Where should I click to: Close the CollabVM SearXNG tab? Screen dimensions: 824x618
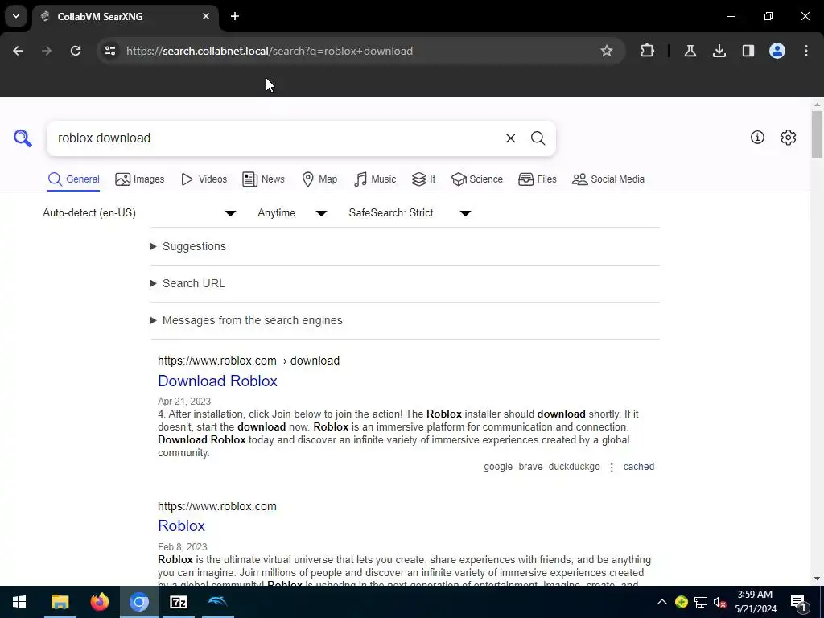coord(206,16)
